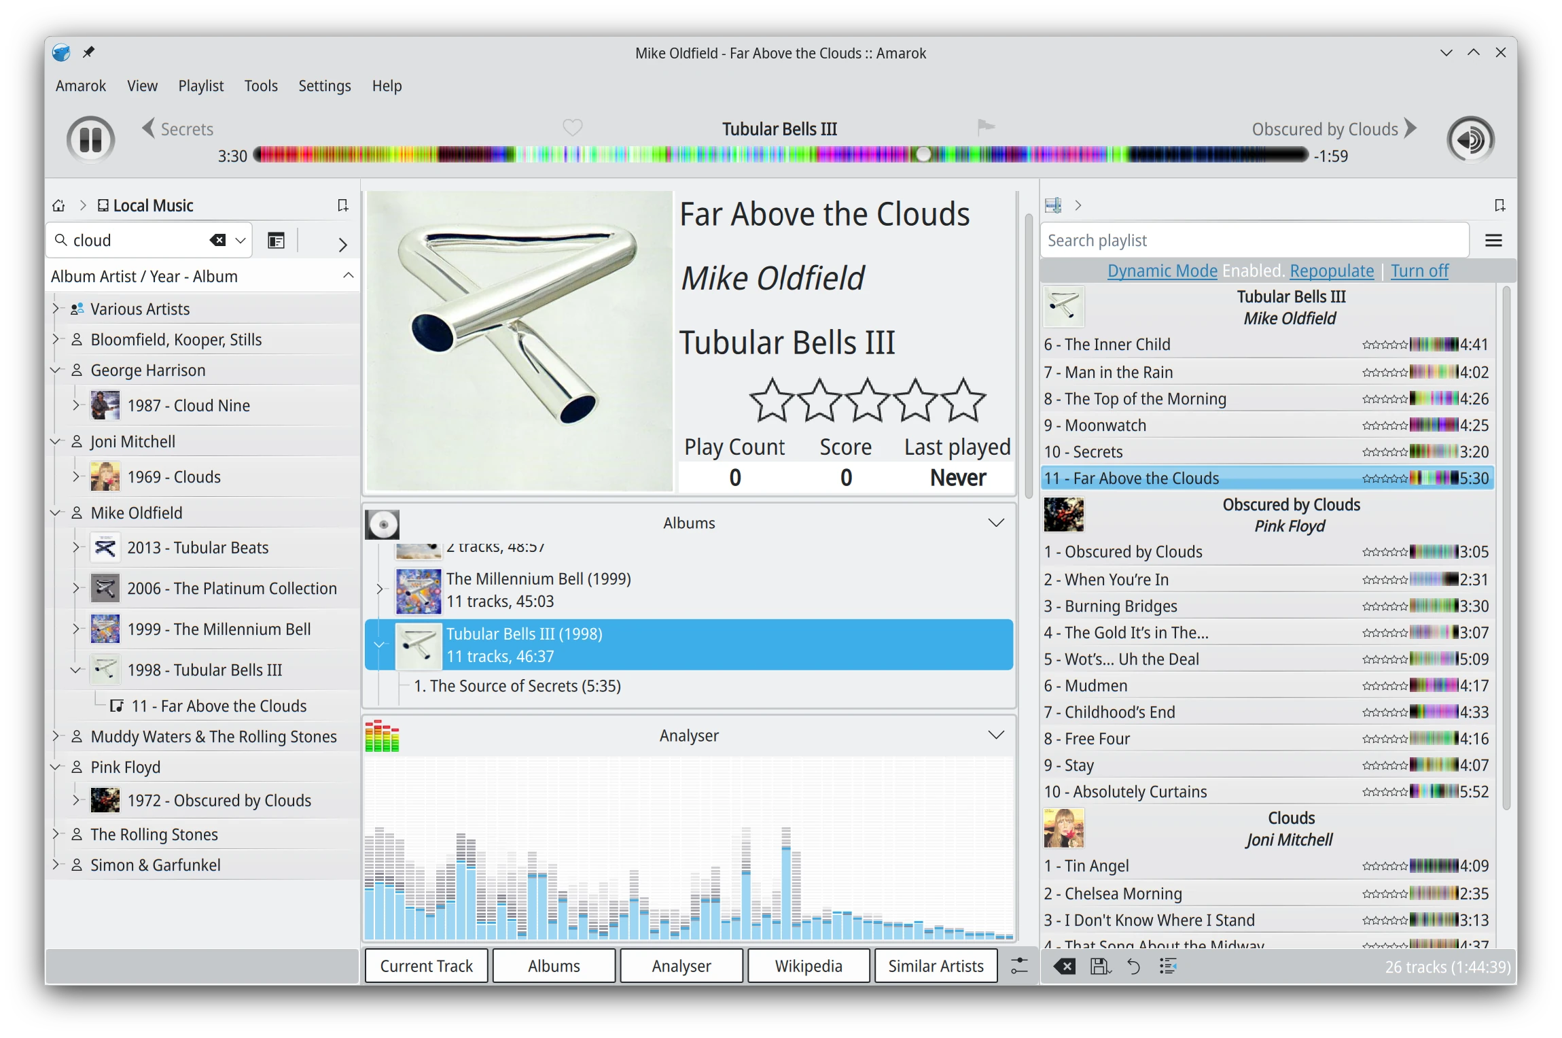Pause playback with the pause button
The image size is (1562, 1038).
(90, 140)
